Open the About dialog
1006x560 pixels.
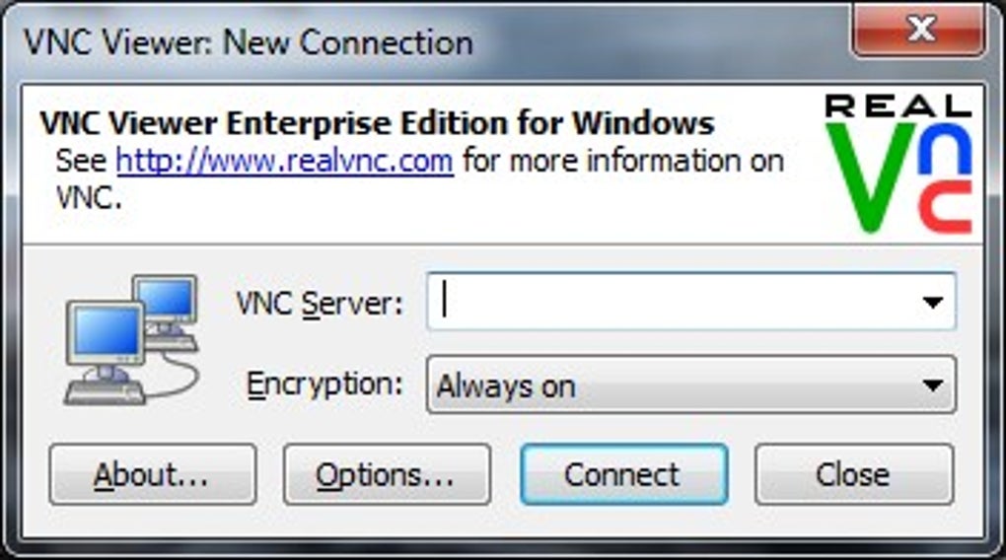(152, 475)
